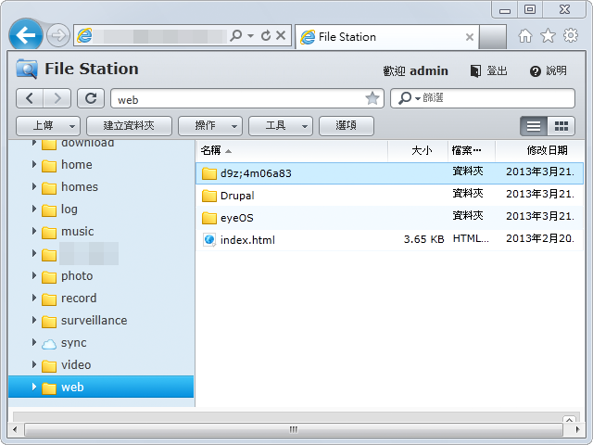This screenshot has width=593, height=445.
Task: Select the sync cloud folder in tree
Action: coord(73,343)
